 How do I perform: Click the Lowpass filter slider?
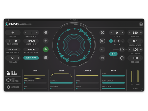point(61,83)
